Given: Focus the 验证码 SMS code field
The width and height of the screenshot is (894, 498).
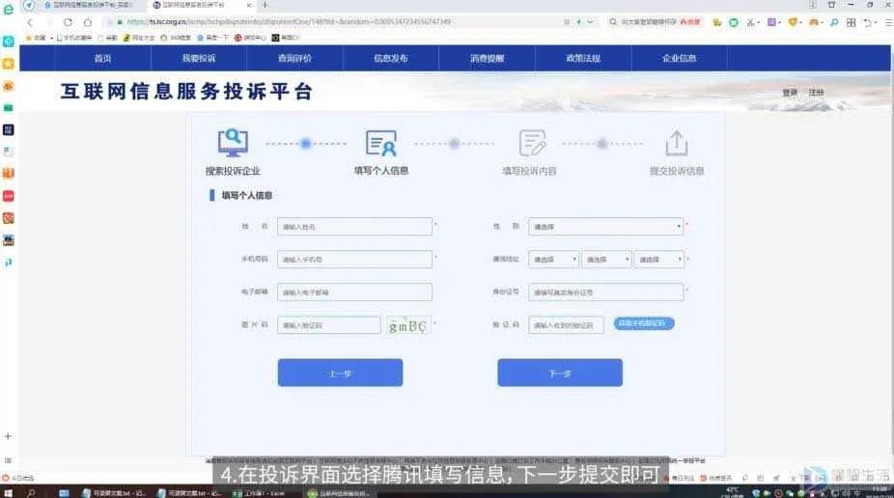Looking at the screenshot, I should point(566,325).
